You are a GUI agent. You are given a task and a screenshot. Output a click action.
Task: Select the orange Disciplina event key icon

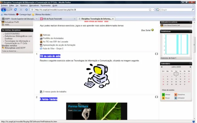[176, 94]
